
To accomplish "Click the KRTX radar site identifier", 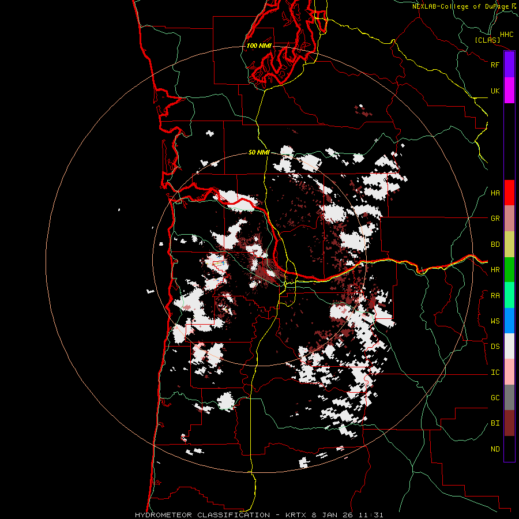I will (x=296, y=515).
